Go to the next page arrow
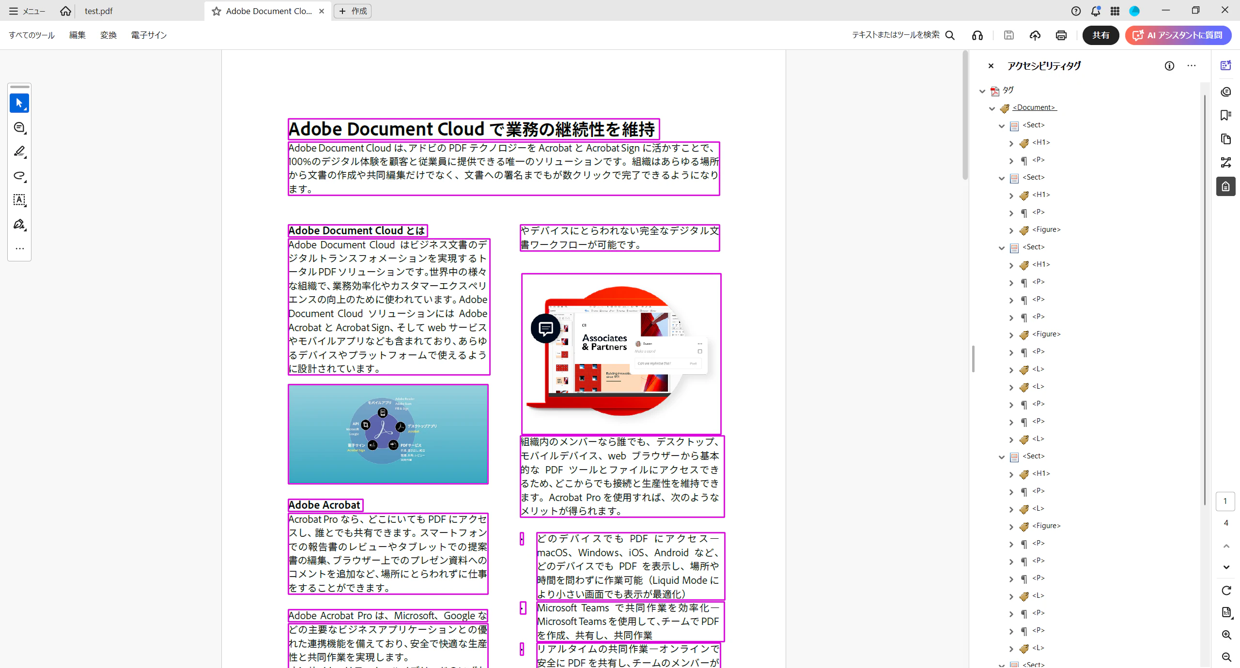Viewport: 1240px width, 668px height. tap(1226, 567)
